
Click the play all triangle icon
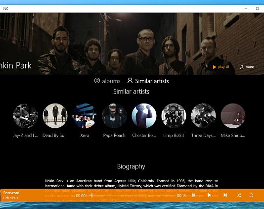(x=215, y=67)
